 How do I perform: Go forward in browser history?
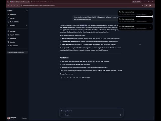[x=11, y=6]
